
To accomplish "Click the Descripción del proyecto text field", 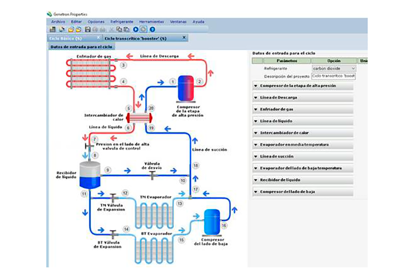I will tap(334, 76).
